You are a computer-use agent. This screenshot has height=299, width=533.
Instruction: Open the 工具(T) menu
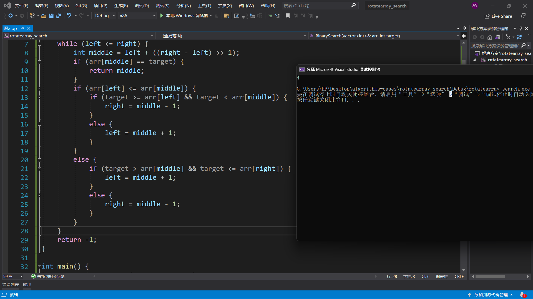pos(204,6)
